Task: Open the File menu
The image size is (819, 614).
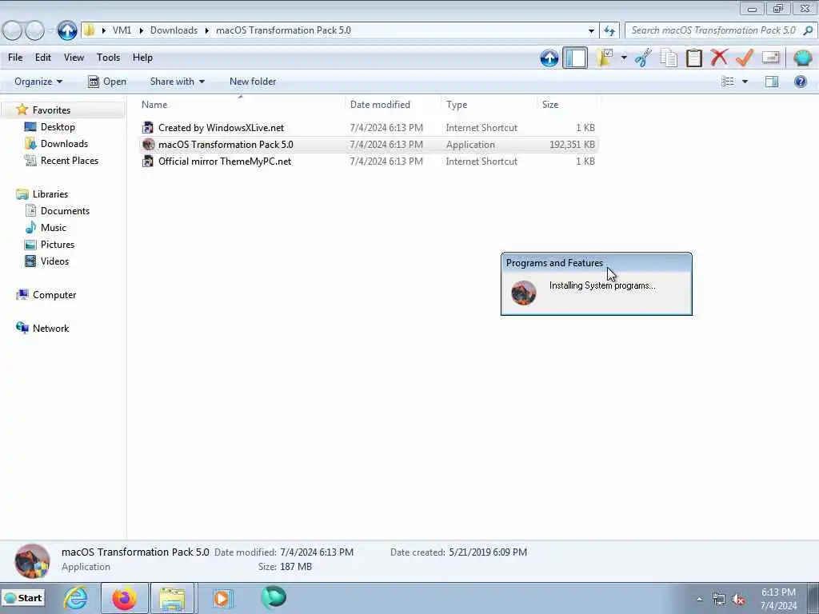Action: click(x=15, y=58)
